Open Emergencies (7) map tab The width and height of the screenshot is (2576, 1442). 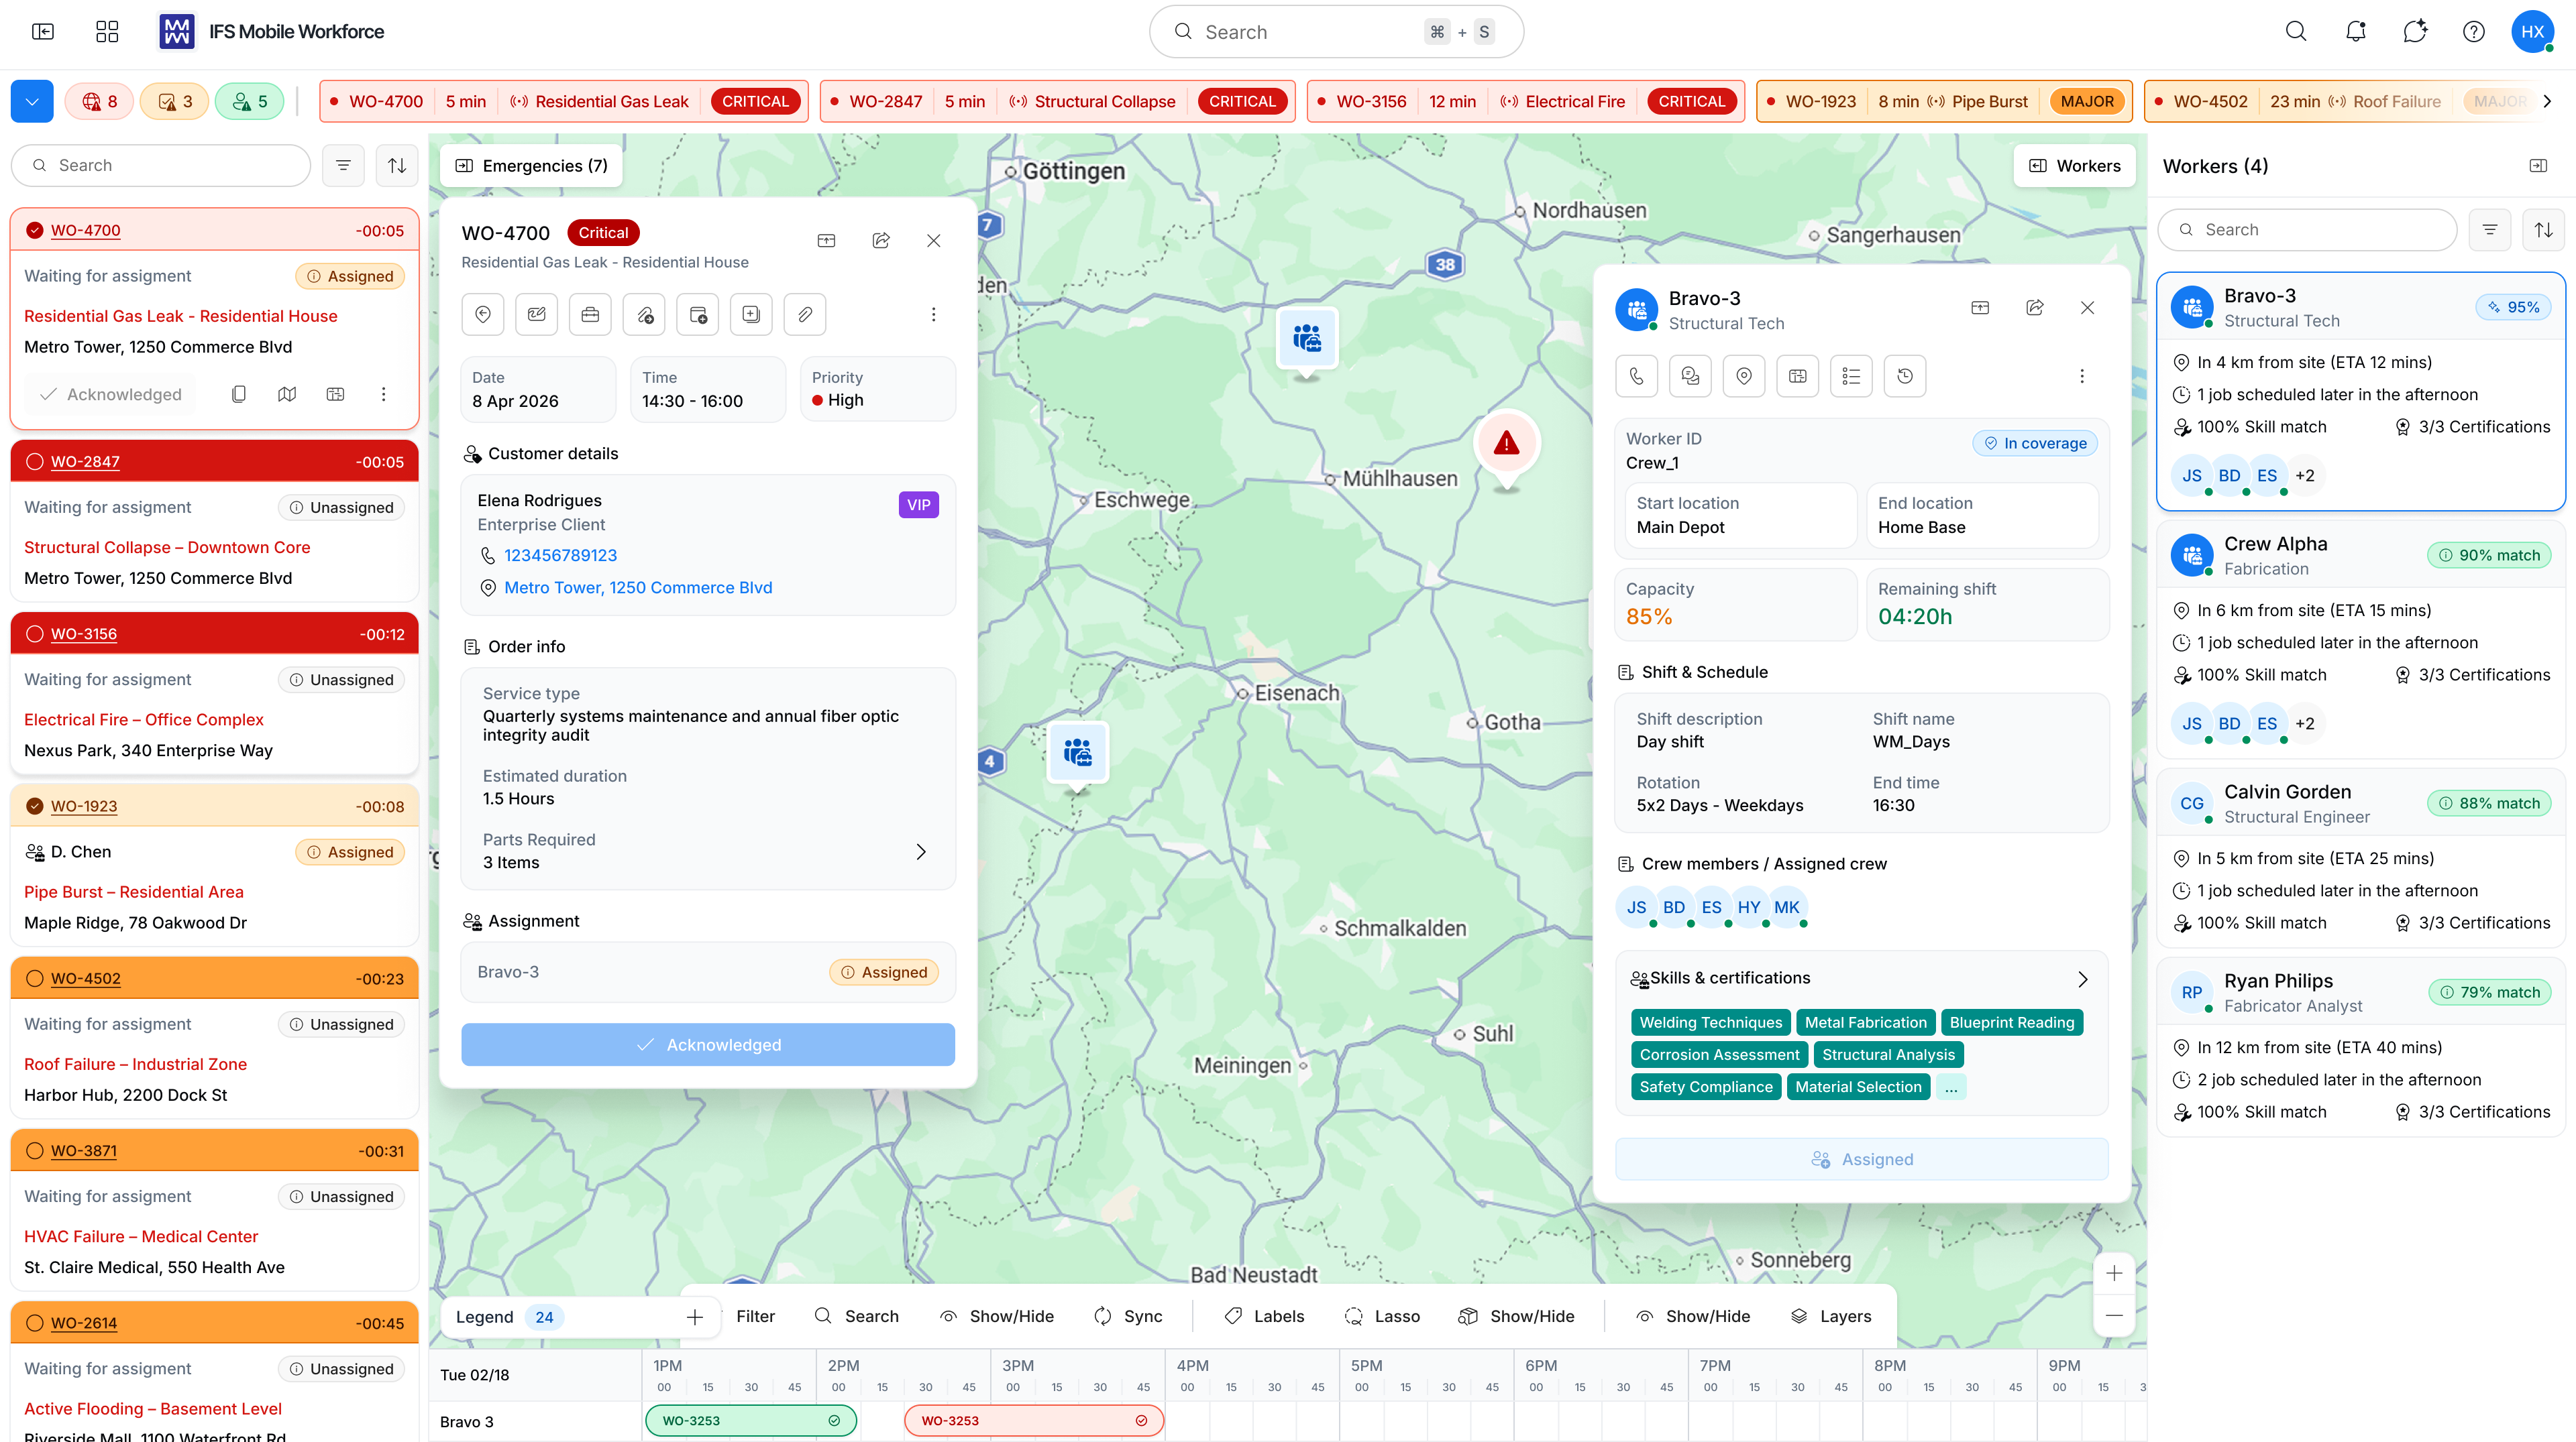[x=531, y=166]
